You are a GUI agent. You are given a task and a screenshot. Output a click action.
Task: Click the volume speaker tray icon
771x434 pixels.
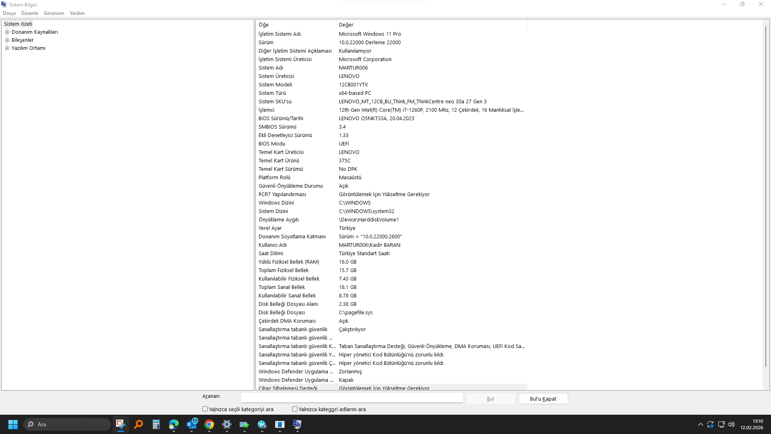[731, 424]
